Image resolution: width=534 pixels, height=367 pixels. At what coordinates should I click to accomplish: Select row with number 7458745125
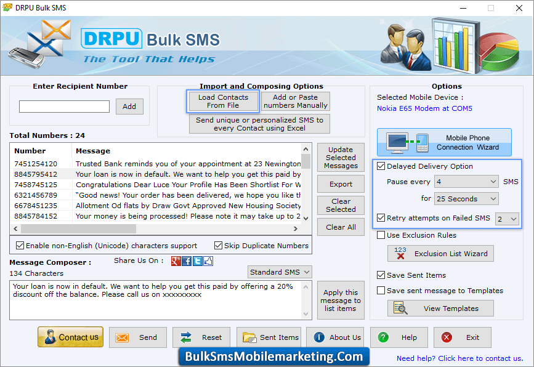pos(157,185)
